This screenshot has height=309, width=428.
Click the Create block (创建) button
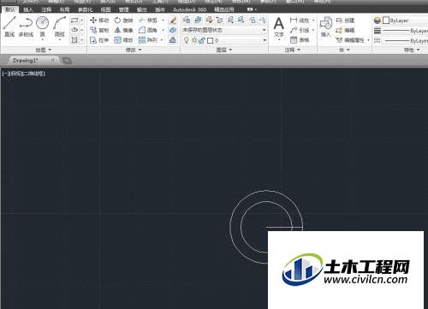[346, 21]
